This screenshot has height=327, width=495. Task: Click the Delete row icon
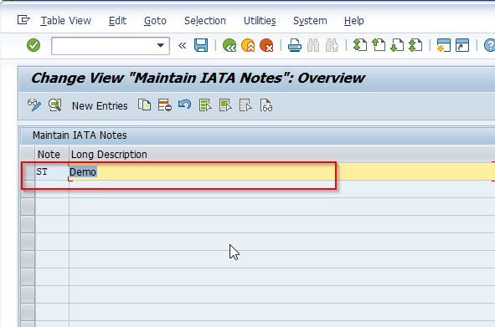click(164, 105)
